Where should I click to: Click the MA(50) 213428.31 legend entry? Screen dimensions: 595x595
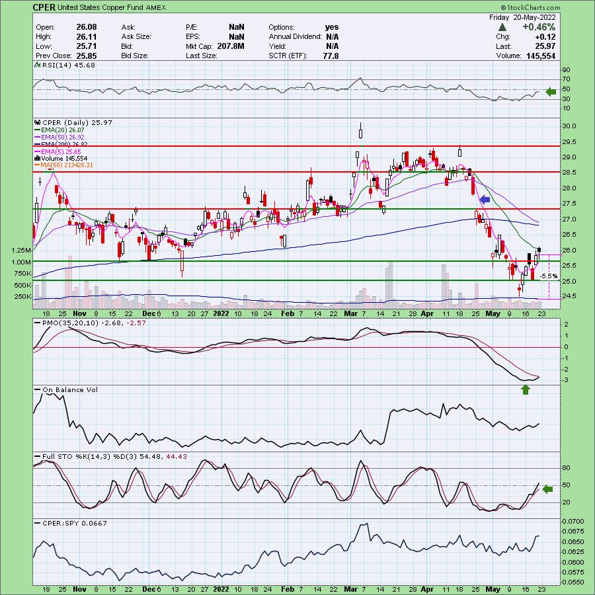(63, 165)
